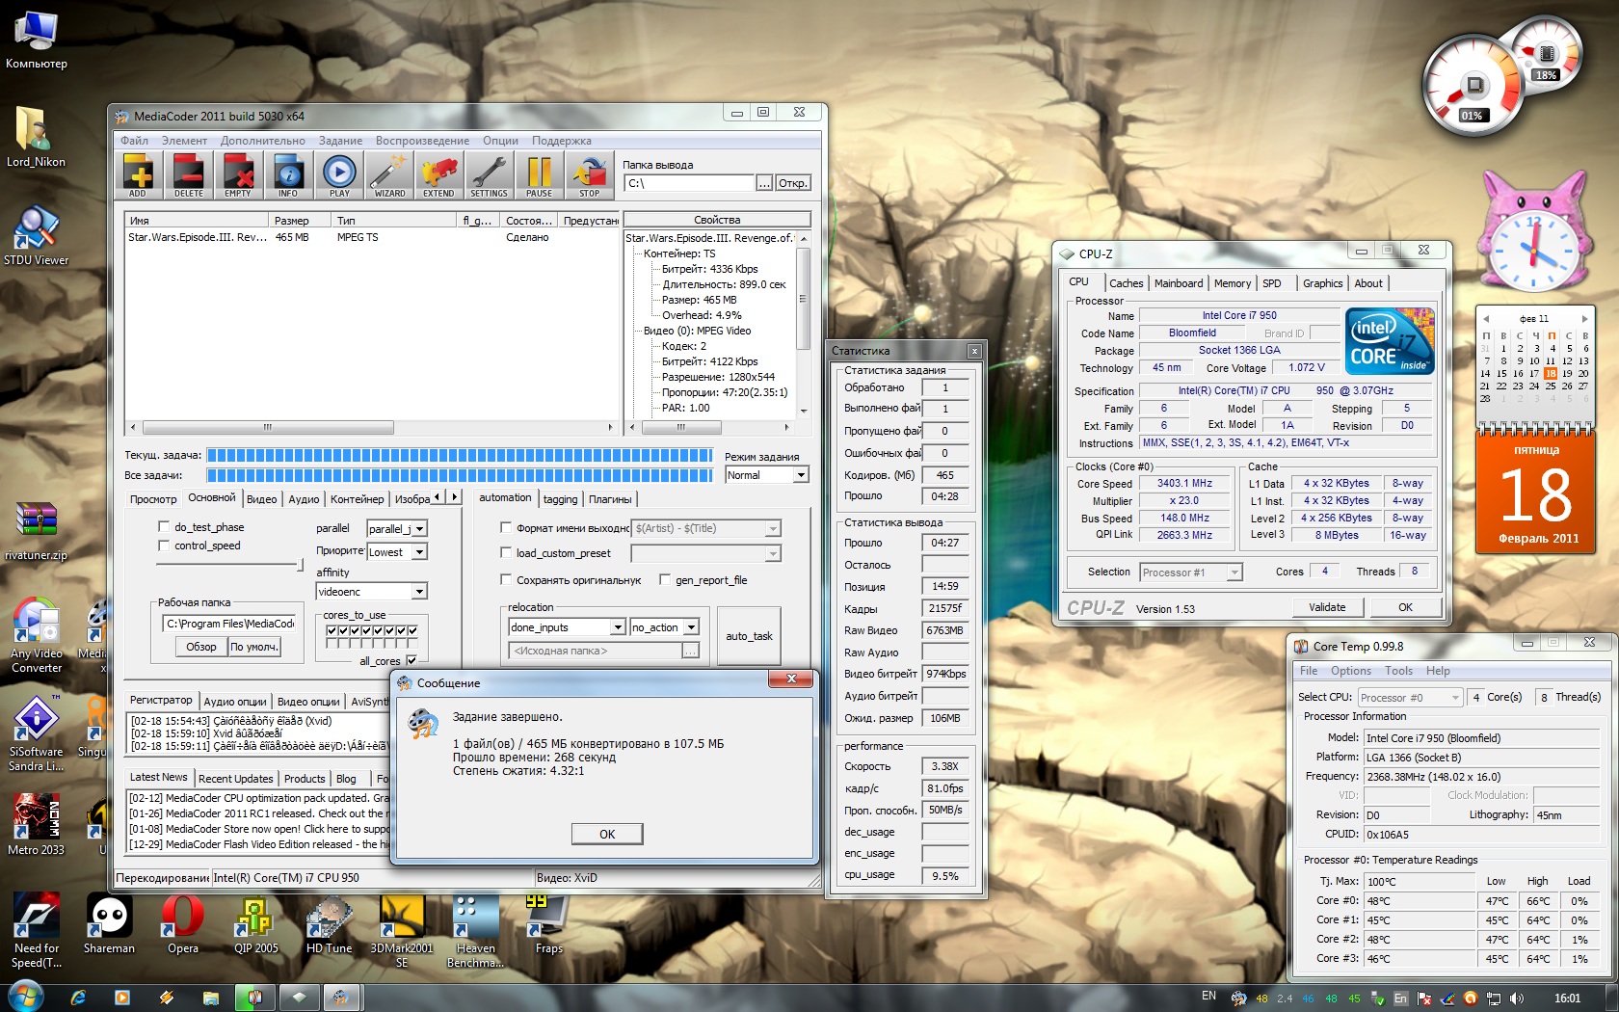Click the DELETE toolbar icon

188,176
